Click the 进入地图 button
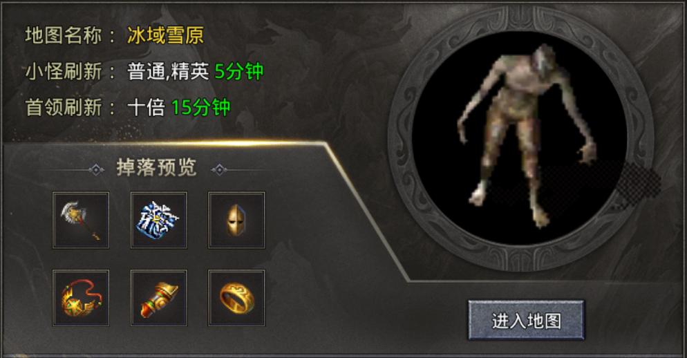 526,320
